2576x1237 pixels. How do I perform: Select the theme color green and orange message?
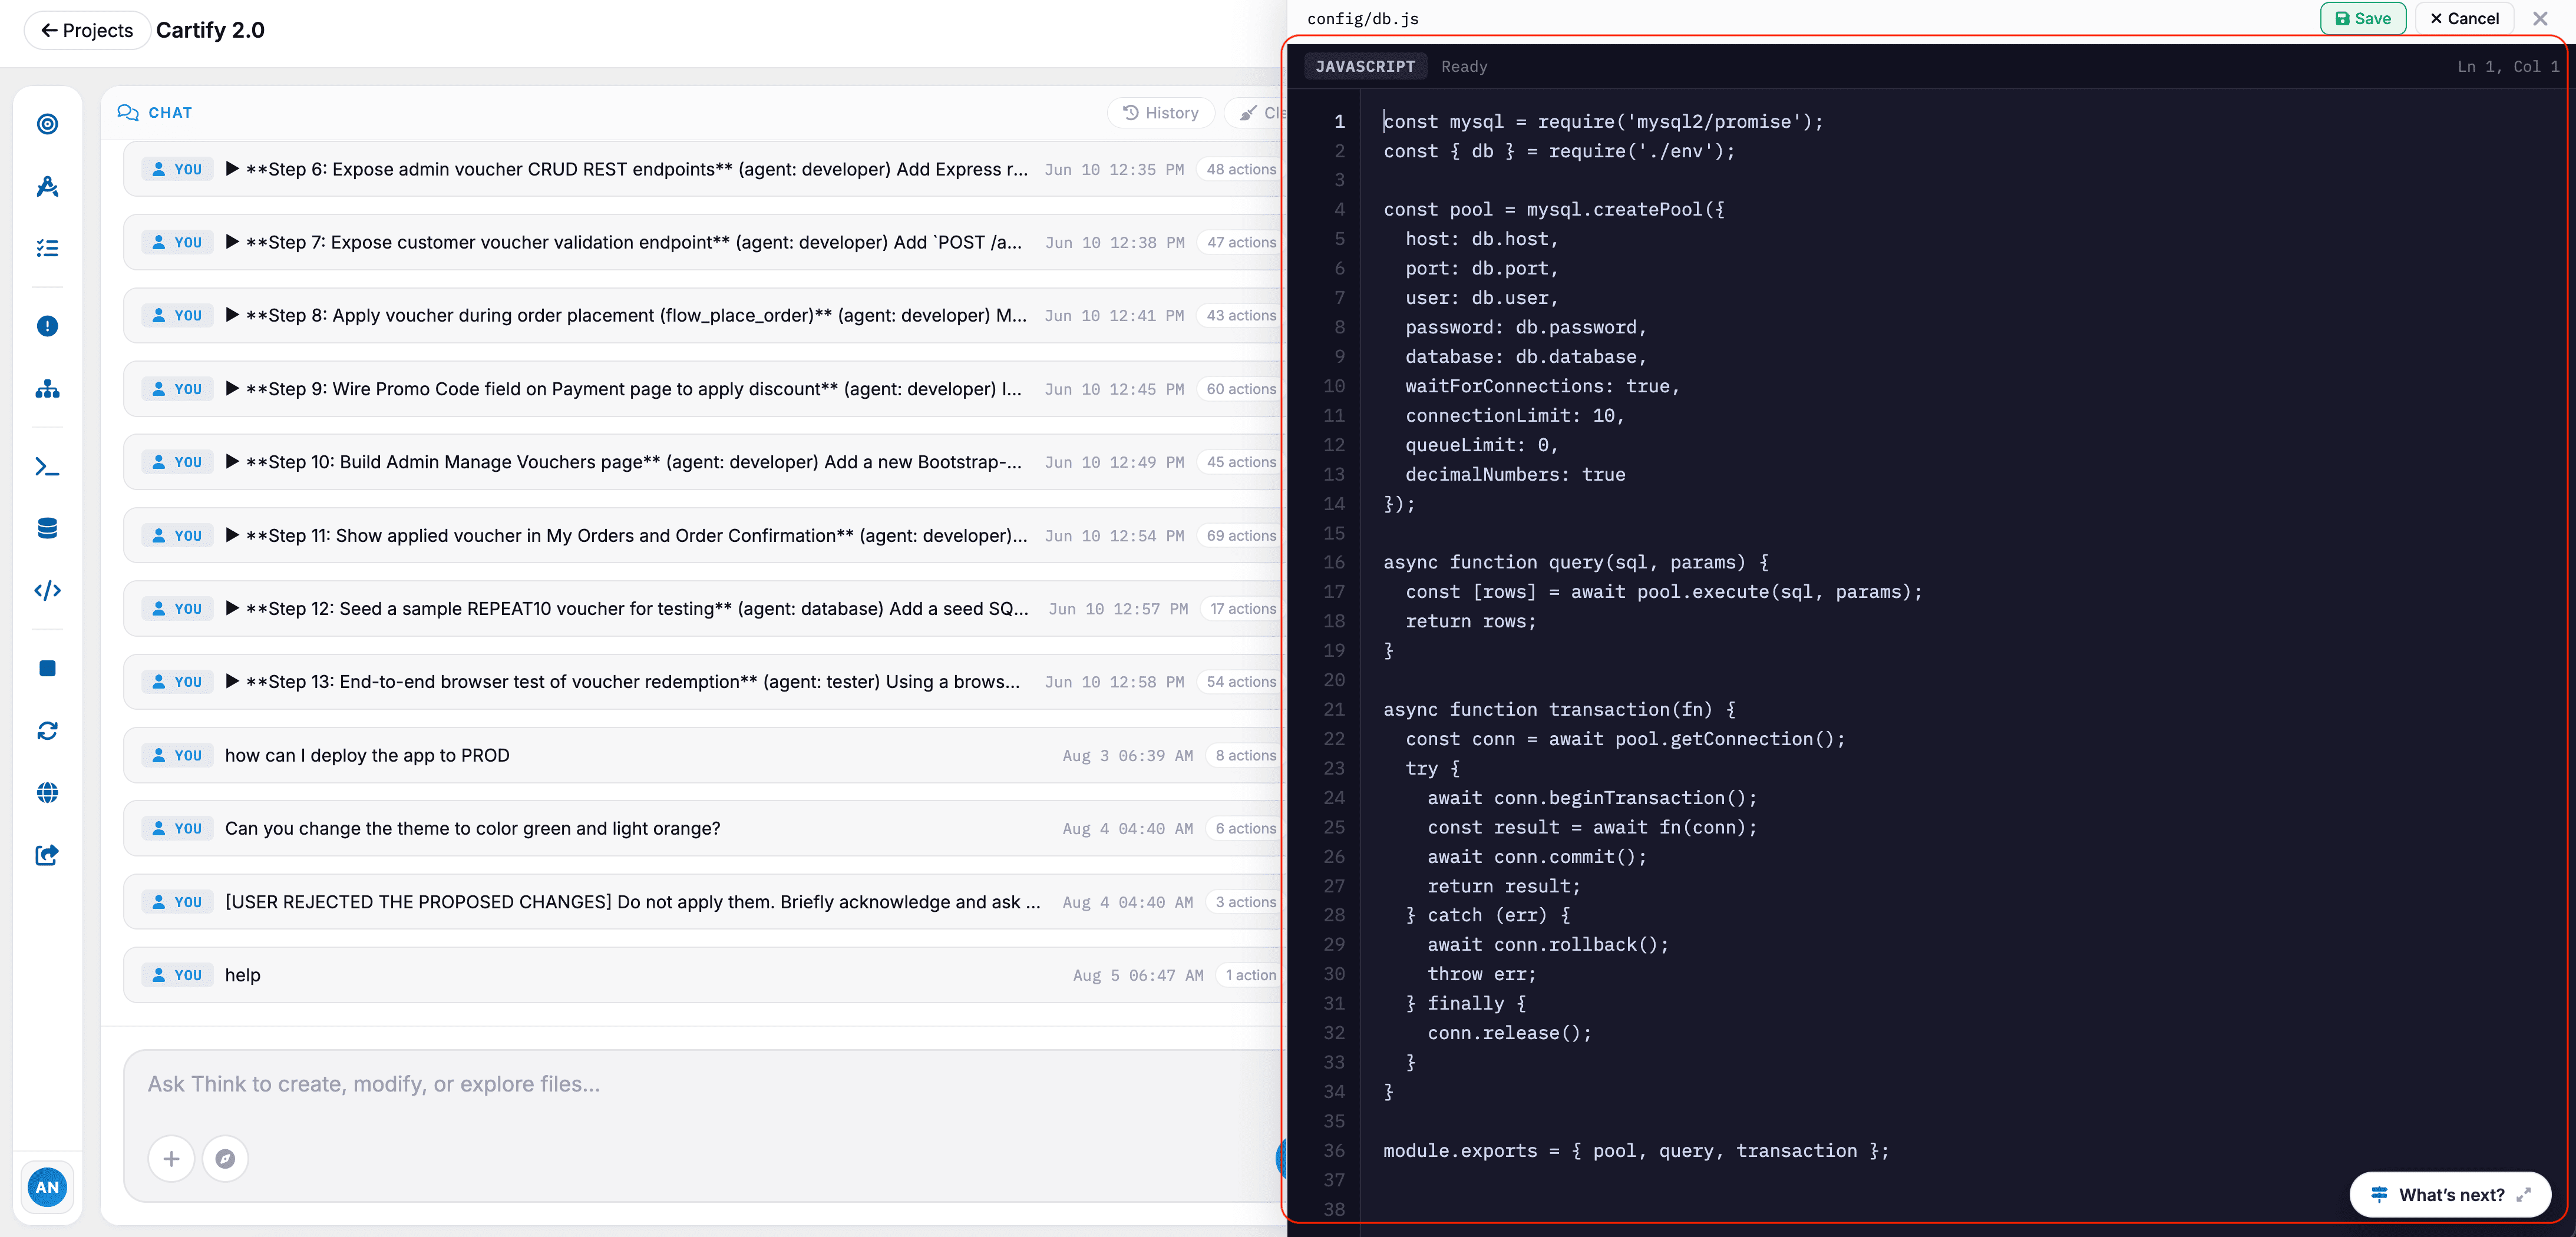(x=703, y=828)
